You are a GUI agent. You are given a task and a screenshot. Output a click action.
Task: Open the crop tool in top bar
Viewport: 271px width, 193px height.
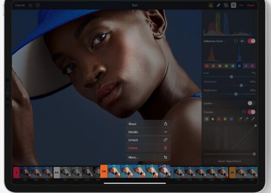pyautogui.click(x=226, y=5)
